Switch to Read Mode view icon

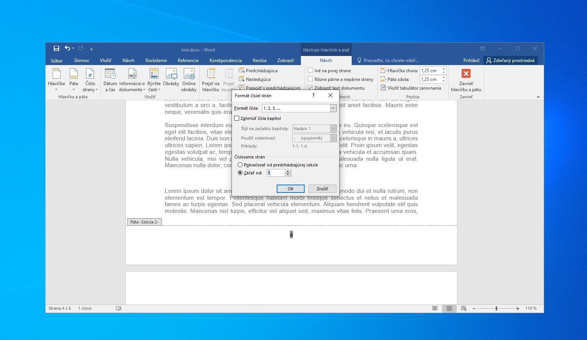[435, 308]
